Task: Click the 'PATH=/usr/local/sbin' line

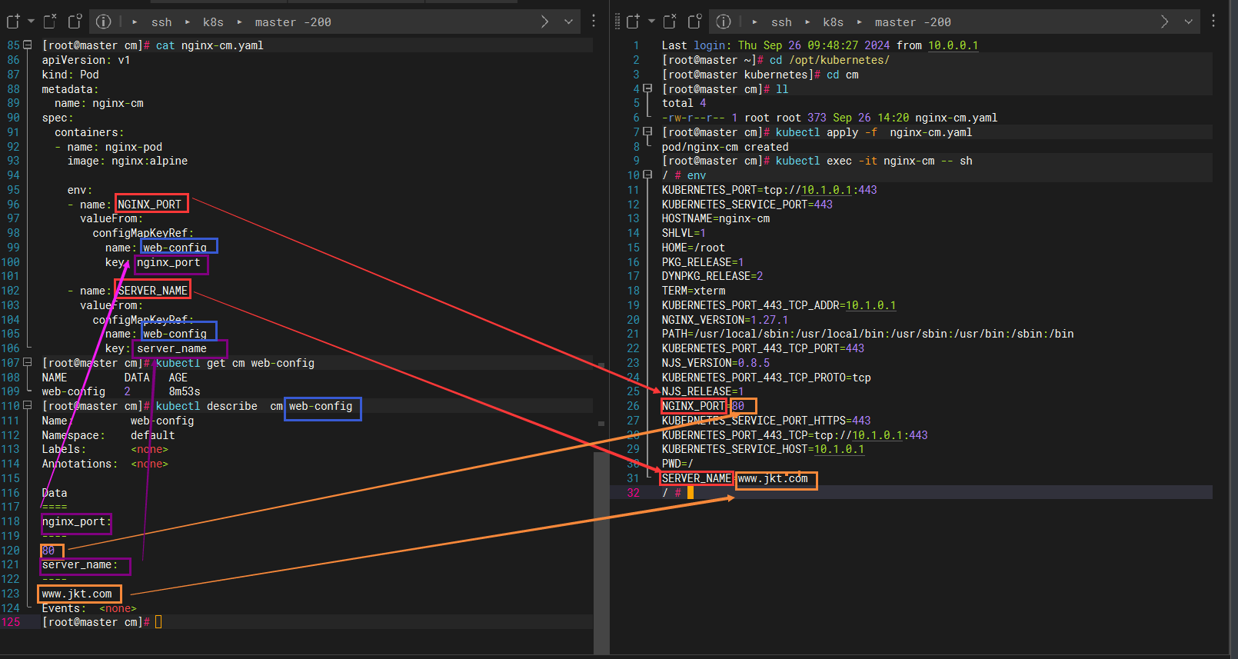Action: point(867,334)
